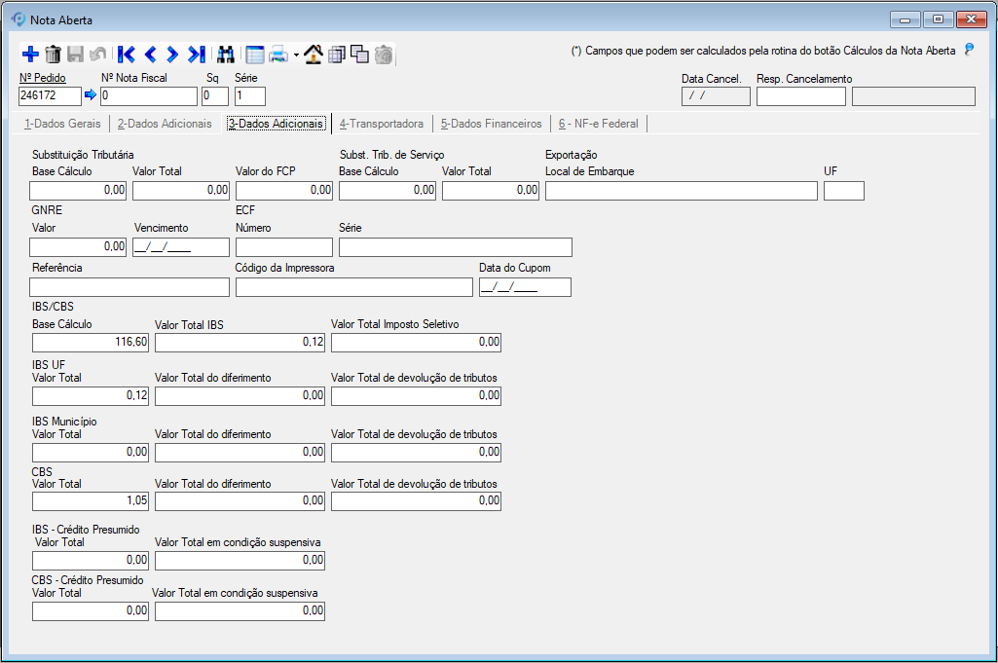This screenshot has height=663, width=998.
Task: Focus the Valor Total IBS field
Action: click(240, 343)
